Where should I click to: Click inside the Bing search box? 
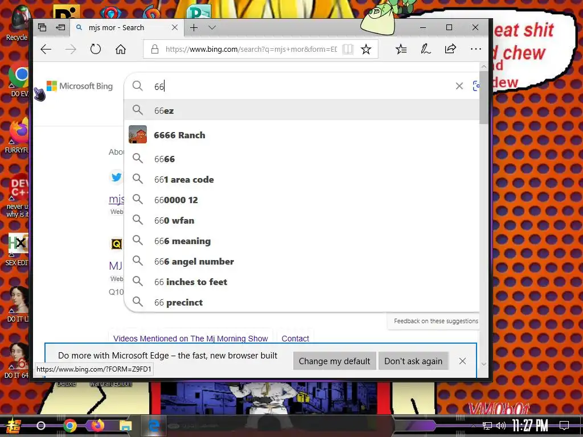tap(301, 86)
